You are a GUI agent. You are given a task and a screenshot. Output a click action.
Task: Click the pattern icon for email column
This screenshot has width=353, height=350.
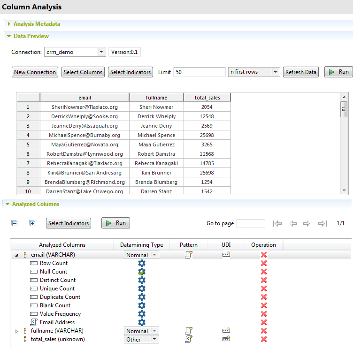click(x=189, y=255)
